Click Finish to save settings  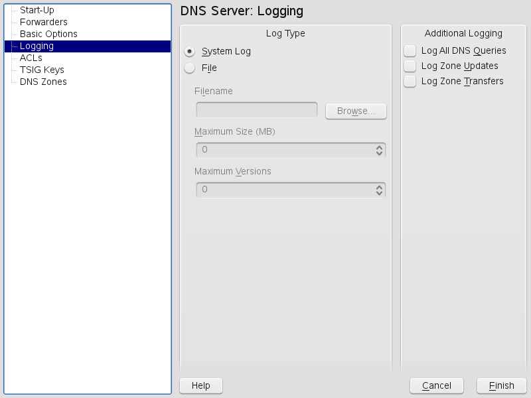click(x=501, y=385)
